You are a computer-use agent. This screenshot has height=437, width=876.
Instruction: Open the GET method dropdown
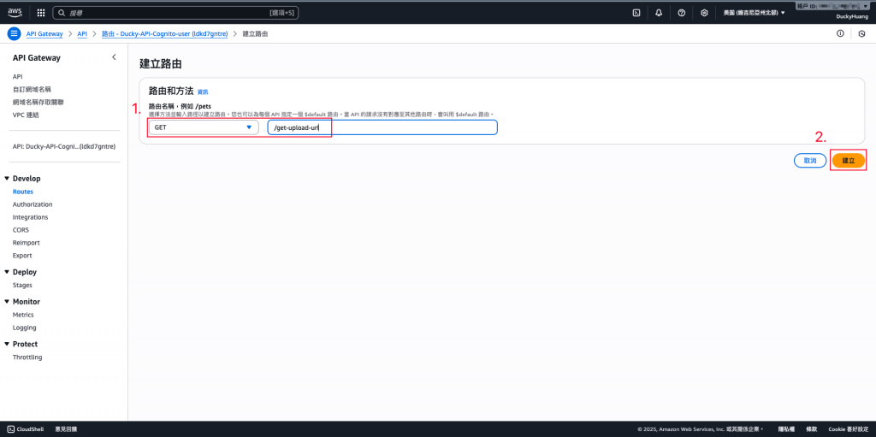(x=204, y=127)
